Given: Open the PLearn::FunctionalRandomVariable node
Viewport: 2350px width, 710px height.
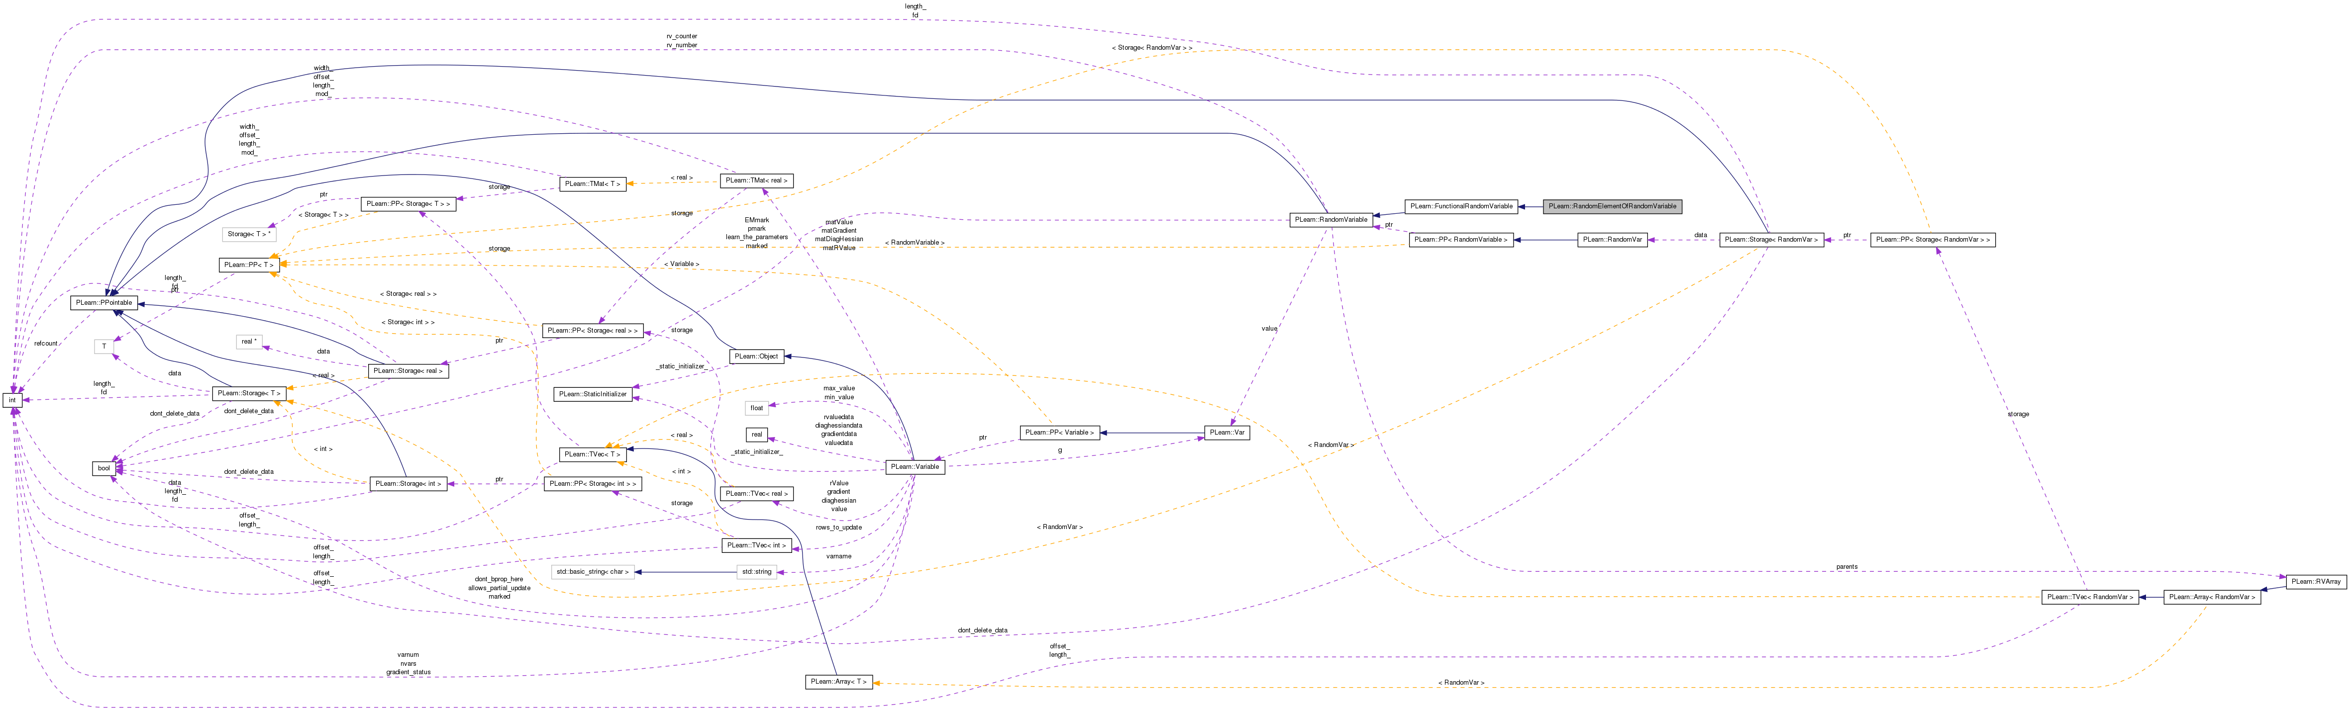Looking at the screenshot, I should (1460, 206).
